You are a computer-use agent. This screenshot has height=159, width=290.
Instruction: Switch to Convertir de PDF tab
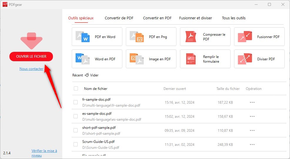click(119, 18)
